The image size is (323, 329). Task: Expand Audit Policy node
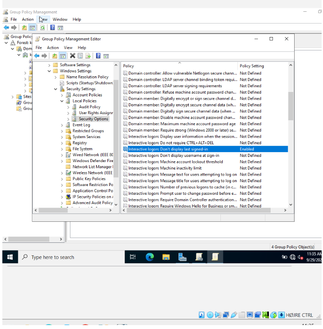pos(68,107)
